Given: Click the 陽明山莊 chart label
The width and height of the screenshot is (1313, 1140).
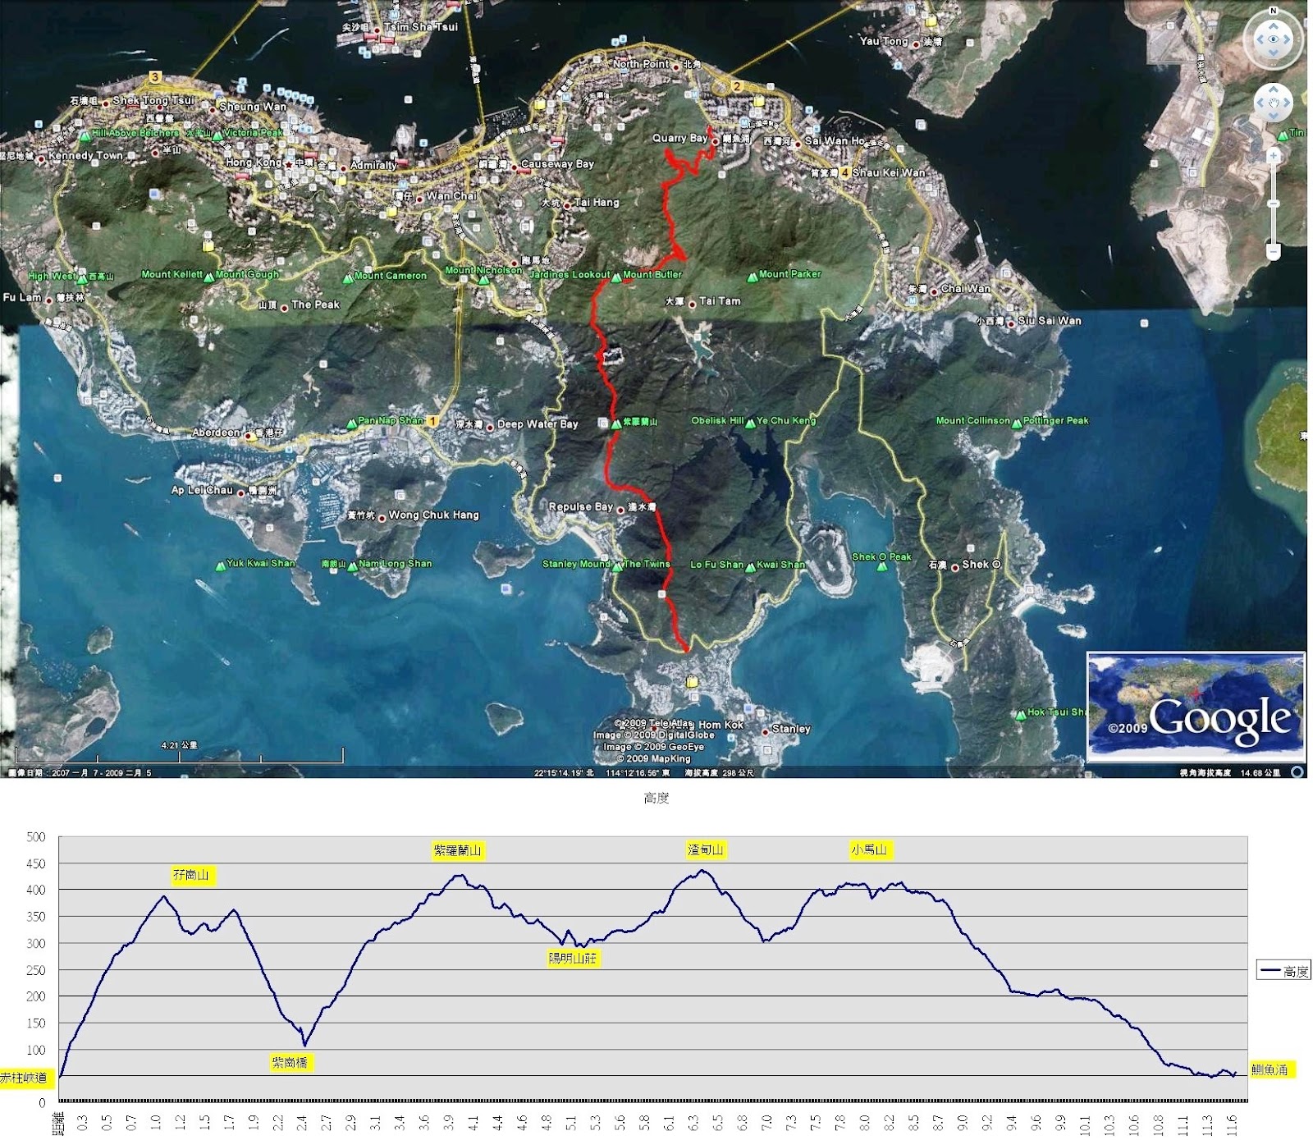Looking at the screenshot, I should coord(573,958).
